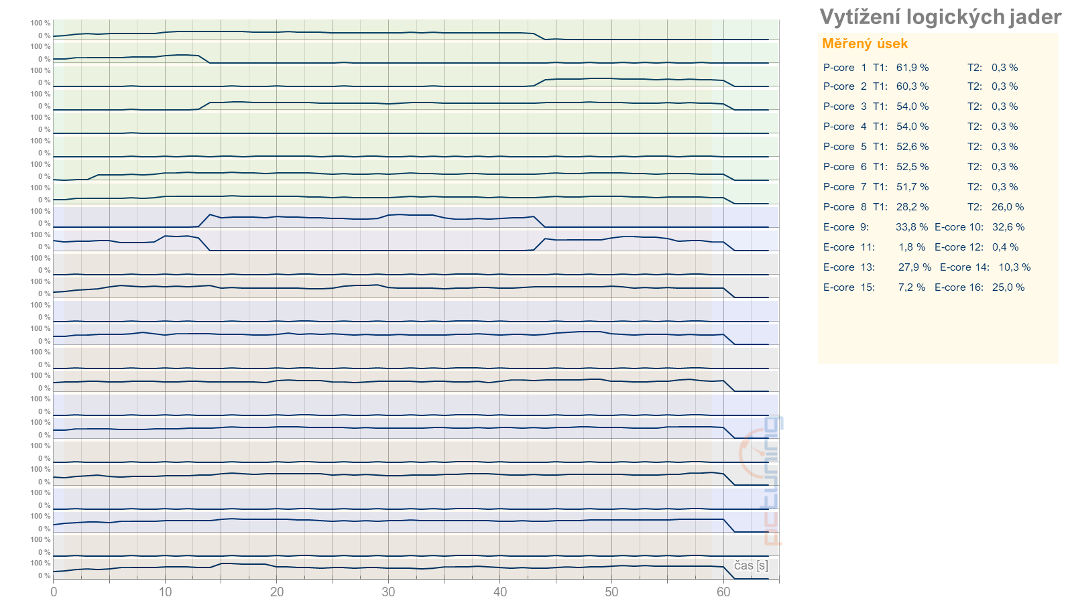
Task: Click the P-core 4 T2 value 0,3 %
Action: pyautogui.click(x=1004, y=127)
